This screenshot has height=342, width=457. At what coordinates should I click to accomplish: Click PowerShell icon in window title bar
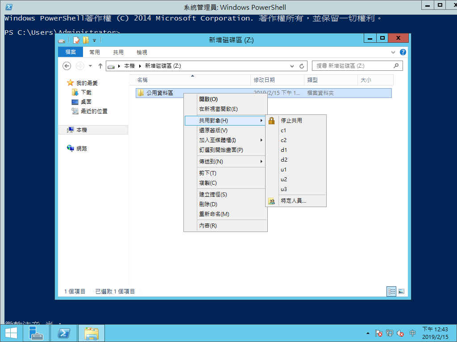pyautogui.click(x=9, y=7)
